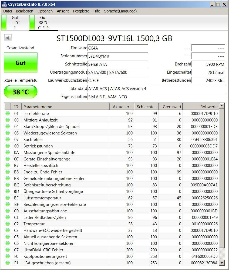The width and height of the screenshot is (229, 270).
Task: Click status dot for Kopfpositionierungszeit
Action: pyautogui.click(x=8, y=256)
